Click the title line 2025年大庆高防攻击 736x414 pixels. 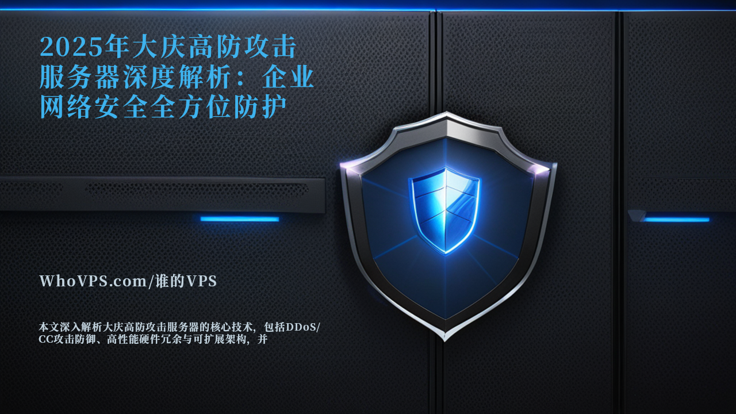click(x=168, y=47)
